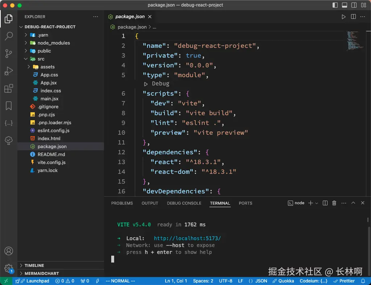Collapse the src folder

pos(41,59)
